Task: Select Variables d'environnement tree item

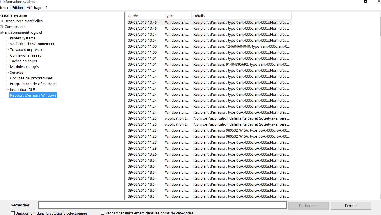Action: (32, 44)
